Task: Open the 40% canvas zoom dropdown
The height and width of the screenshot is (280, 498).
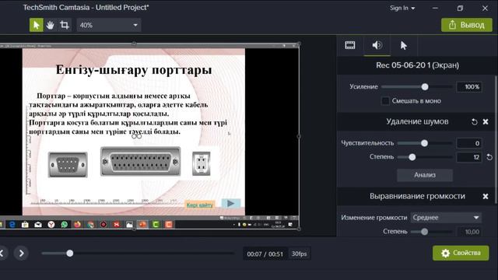Action: (x=109, y=25)
